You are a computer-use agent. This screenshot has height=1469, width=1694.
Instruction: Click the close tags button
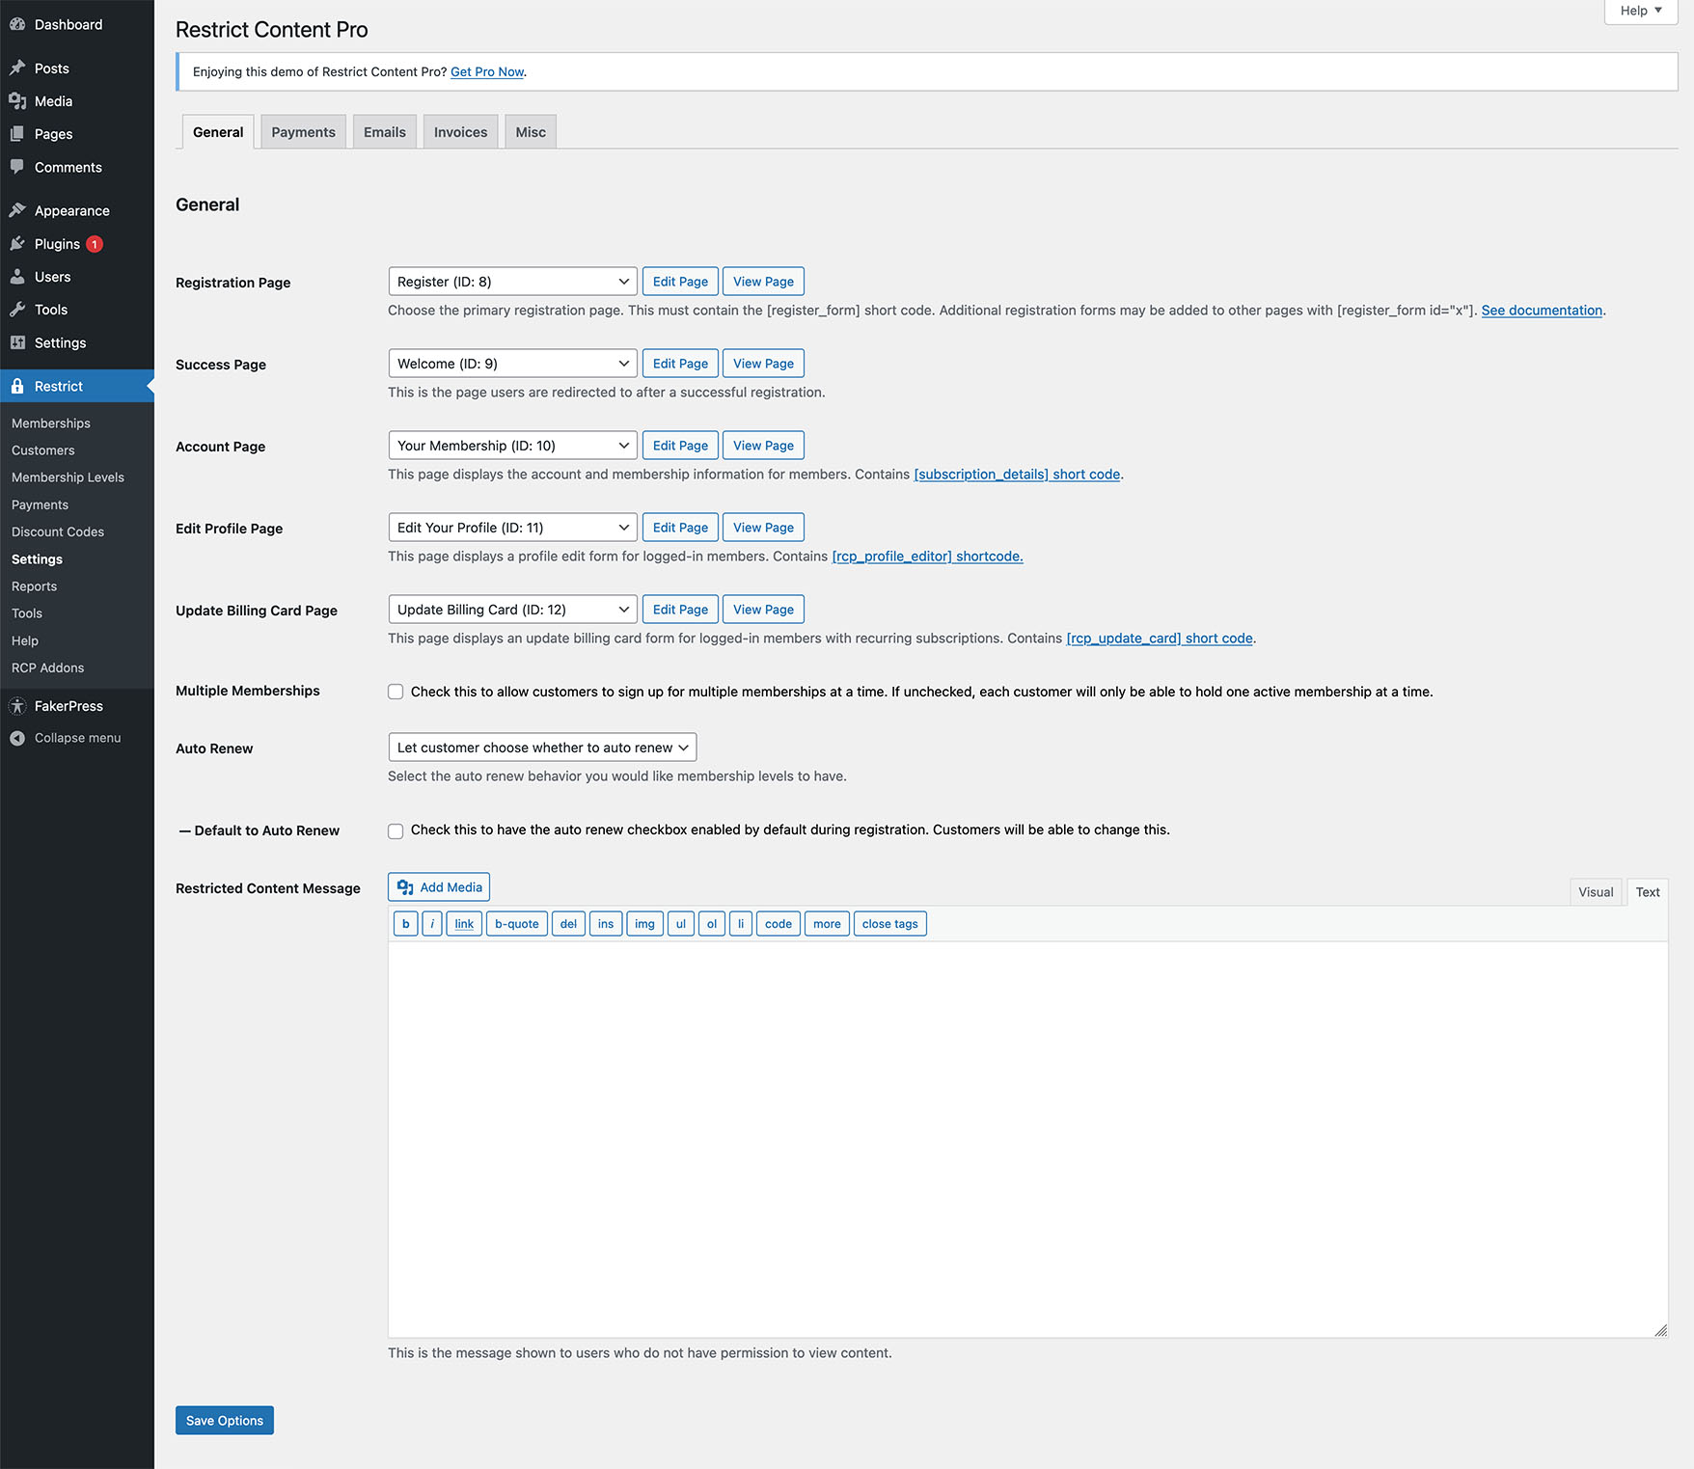(890, 924)
